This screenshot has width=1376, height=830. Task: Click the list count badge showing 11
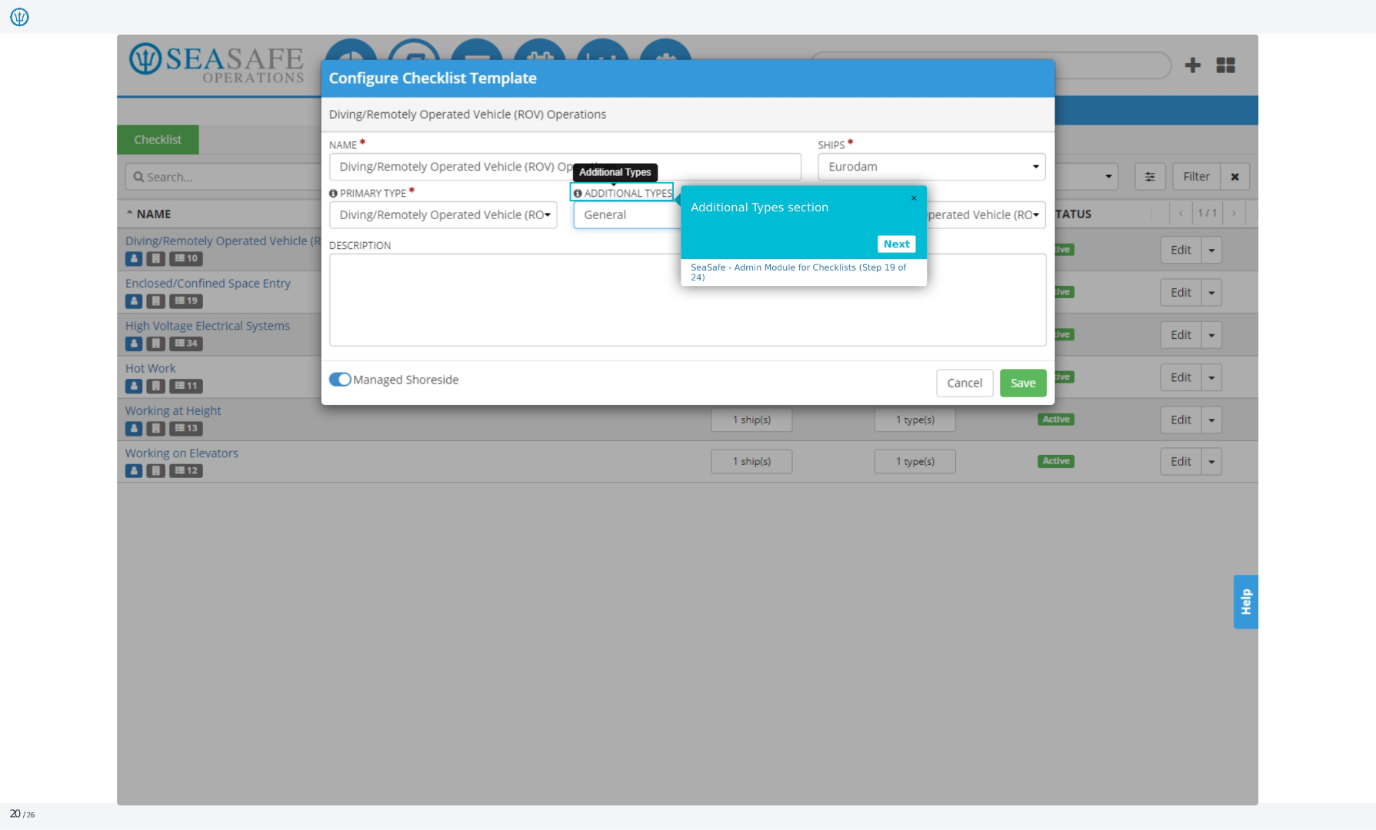[x=186, y=386]
